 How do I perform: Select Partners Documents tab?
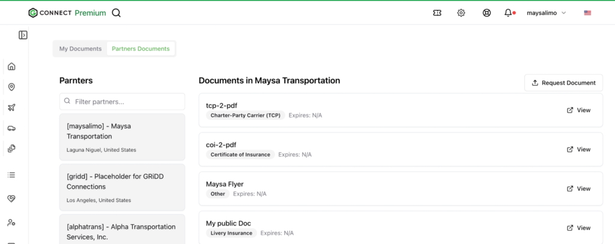click(x=141, y=49)
